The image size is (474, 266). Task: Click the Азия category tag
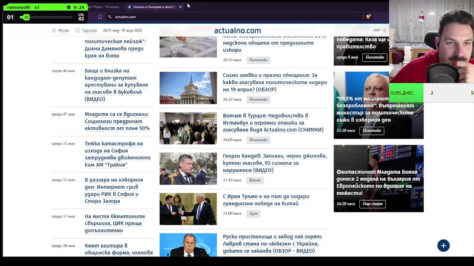[x=253, y=213]
